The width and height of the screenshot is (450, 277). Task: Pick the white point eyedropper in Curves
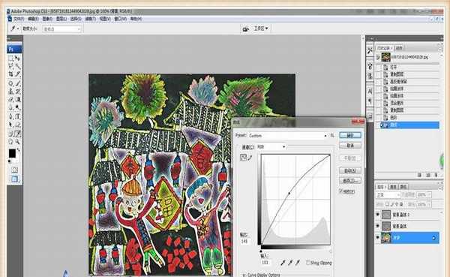(298, 262)
